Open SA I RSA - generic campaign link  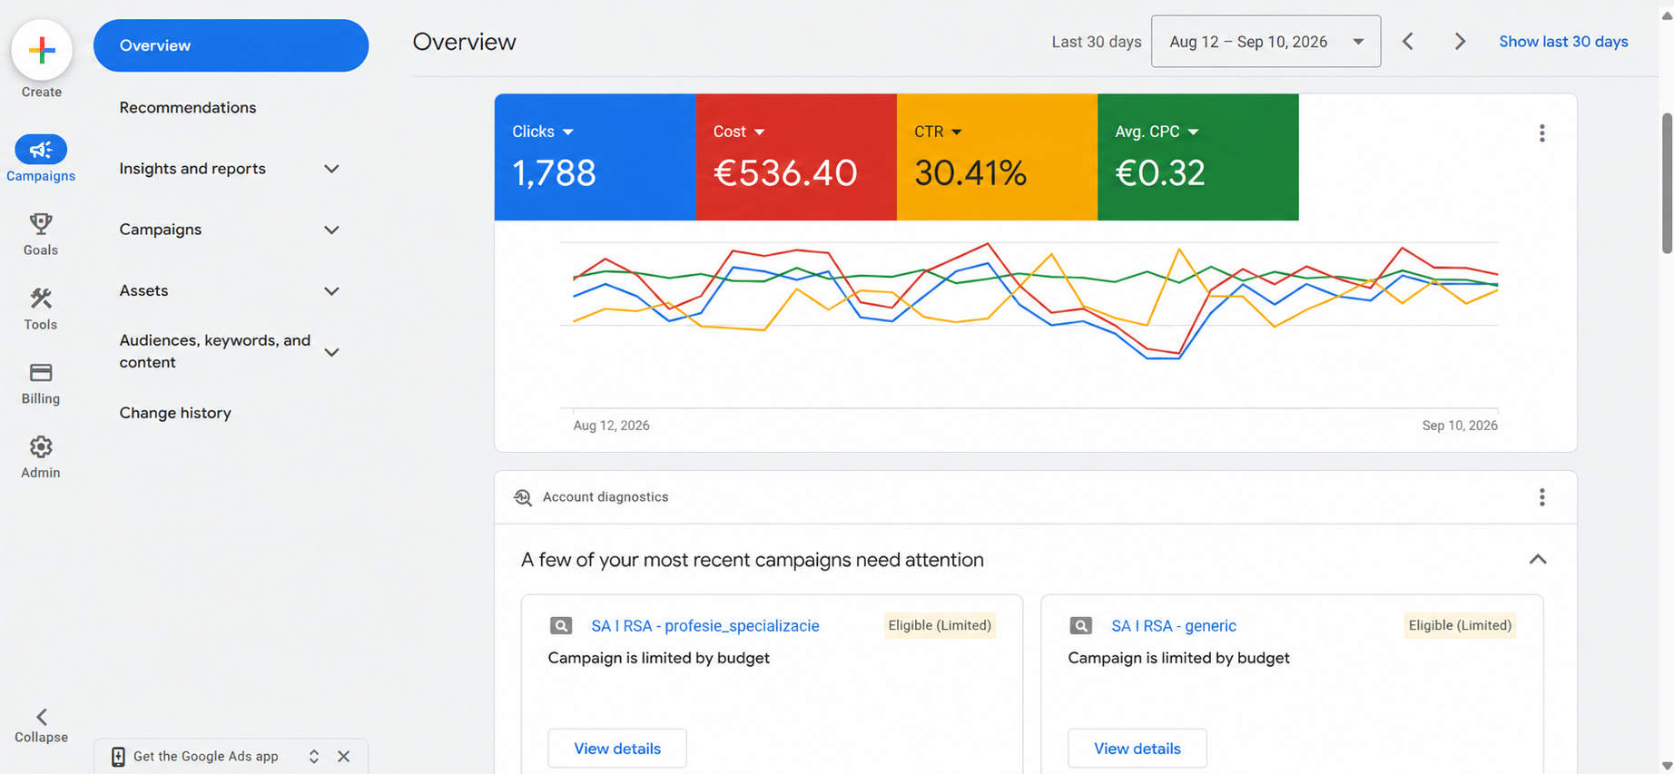[x=1174, y=626]
